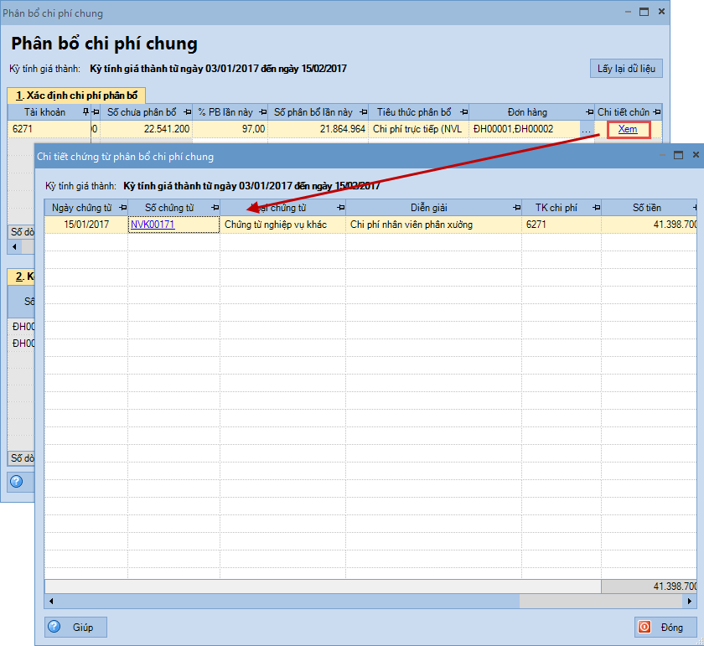
Task: Click pin icon in Số chứng từ header
Action: pyautogui.click(x=215, y=207)
